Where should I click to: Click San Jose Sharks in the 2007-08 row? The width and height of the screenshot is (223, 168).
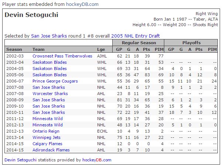coord(49,87)
